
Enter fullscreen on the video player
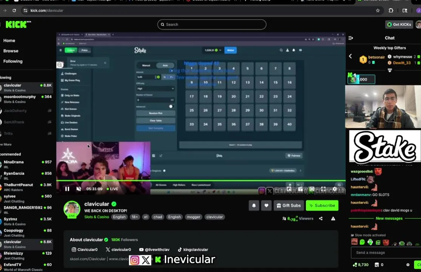pos(323,189)
